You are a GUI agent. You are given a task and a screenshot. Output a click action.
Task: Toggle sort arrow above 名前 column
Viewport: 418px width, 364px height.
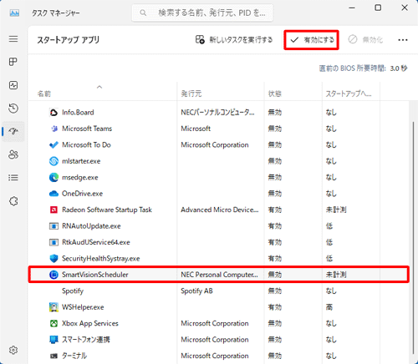tap(99, 87)
